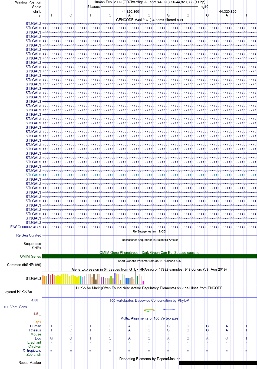Click the 44,320,860 position label
This screenshot has height=369, width=257.
[130, 11]
